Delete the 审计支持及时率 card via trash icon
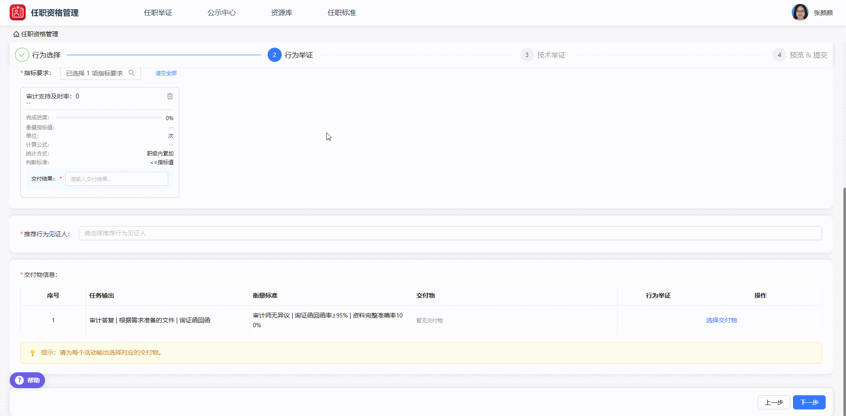The width and height of the screenshot is (846, 416). (170, 96)
